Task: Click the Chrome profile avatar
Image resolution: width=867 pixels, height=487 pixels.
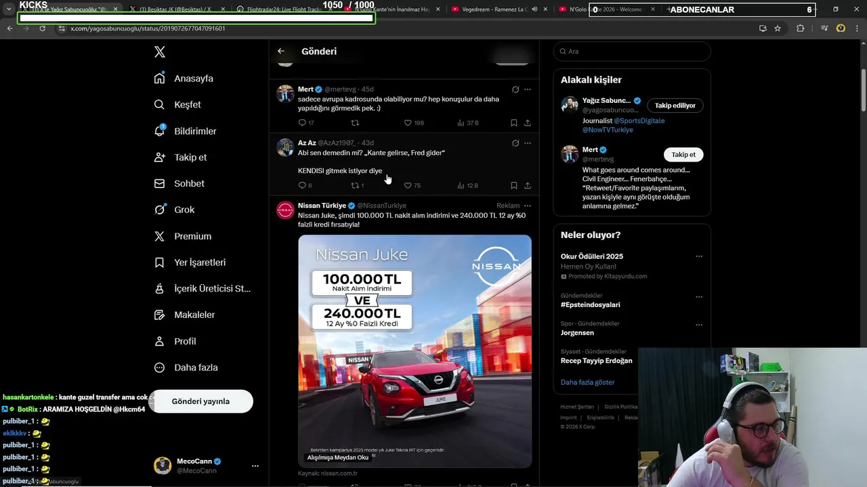Action: pyautogui.click(x=841, y=28)
